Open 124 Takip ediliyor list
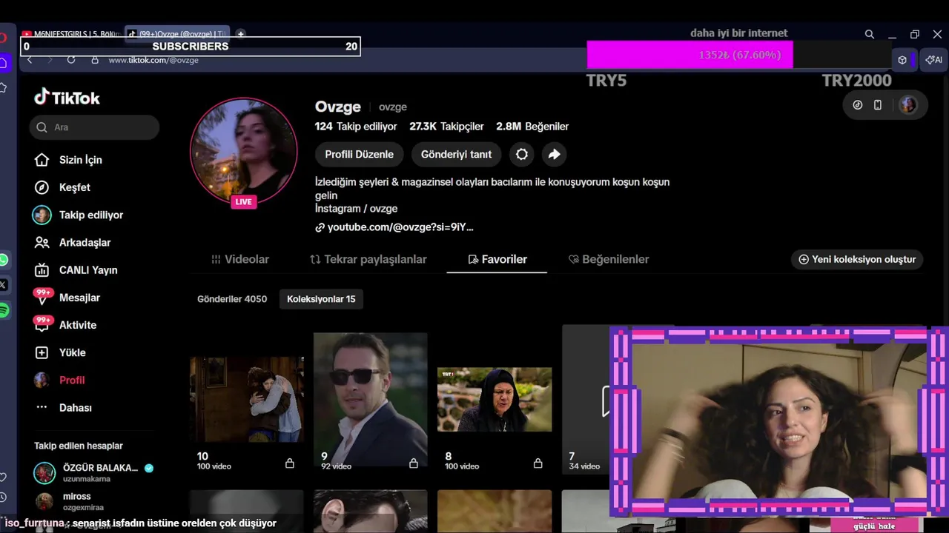 point(356,127)
